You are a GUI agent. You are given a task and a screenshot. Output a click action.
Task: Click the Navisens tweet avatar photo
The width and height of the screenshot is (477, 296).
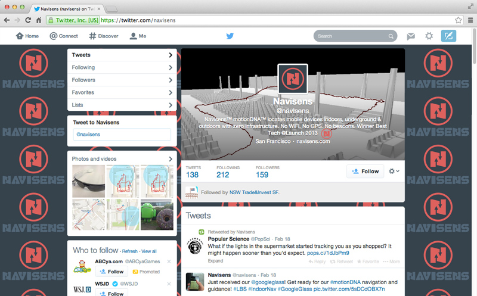(195, 282)
